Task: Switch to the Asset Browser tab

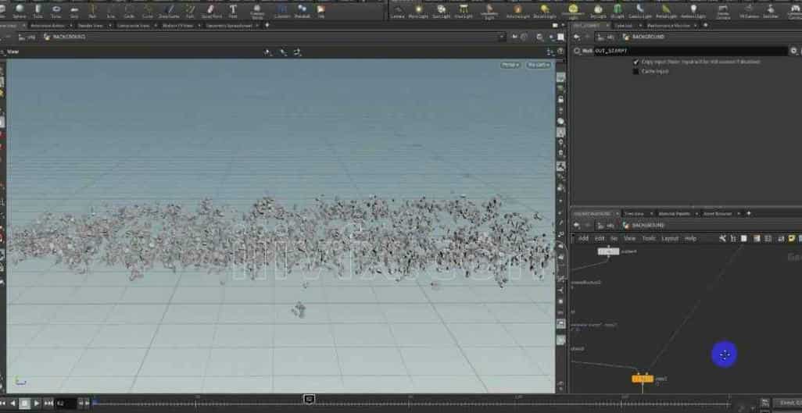Action: [x=717, y=213]
